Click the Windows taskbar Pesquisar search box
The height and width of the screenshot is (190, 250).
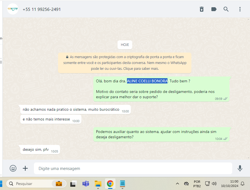[x=36, y=184]
